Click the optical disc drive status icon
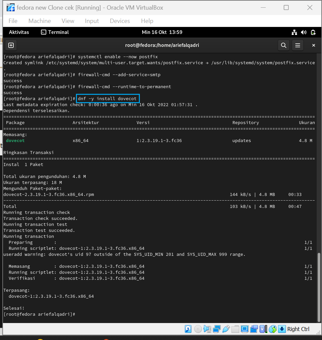This screenshot has width=322, height=340. click(198, 329)
